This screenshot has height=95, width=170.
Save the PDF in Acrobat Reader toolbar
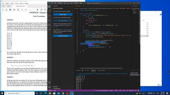click(x=3, y=10)
